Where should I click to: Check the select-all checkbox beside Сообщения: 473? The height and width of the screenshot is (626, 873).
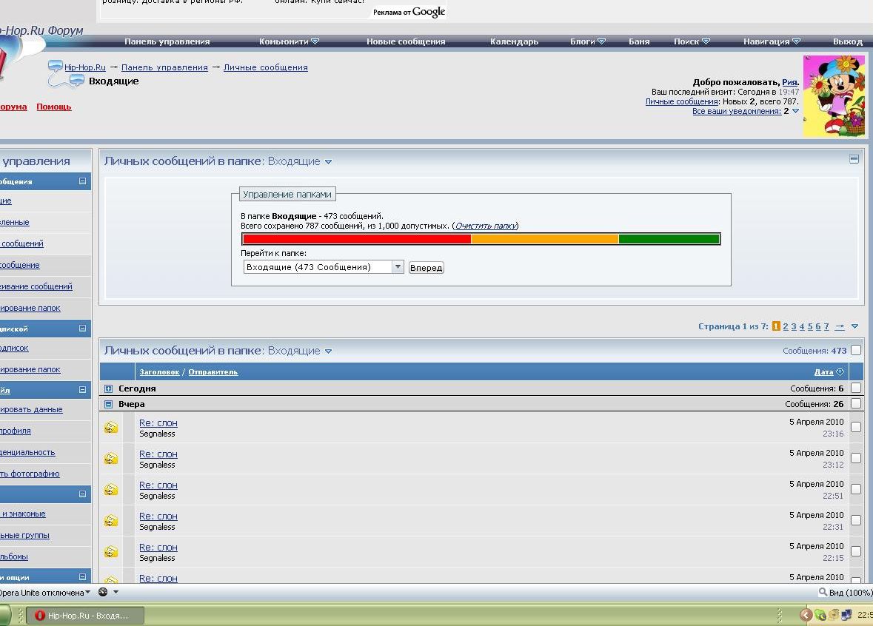pos(856,350)
